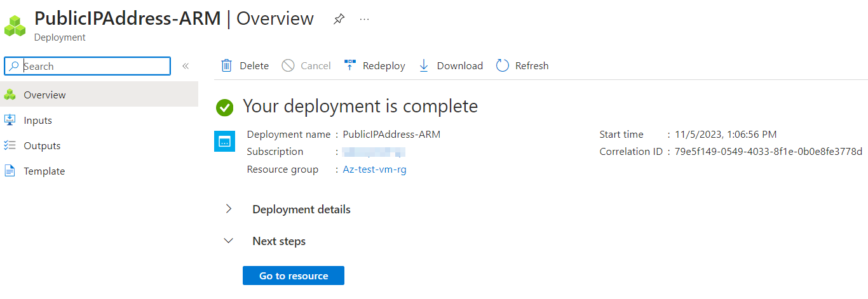Click the Download arrow icon

[x=424, y=65]
